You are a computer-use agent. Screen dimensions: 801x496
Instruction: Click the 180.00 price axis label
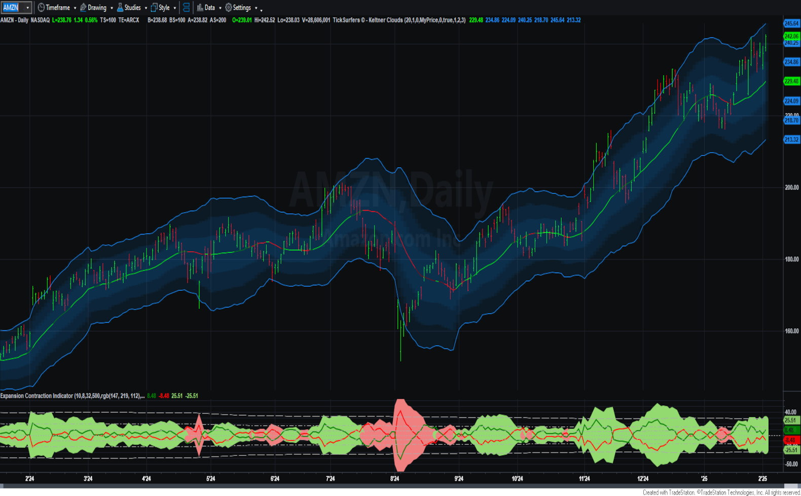[791, 259]
